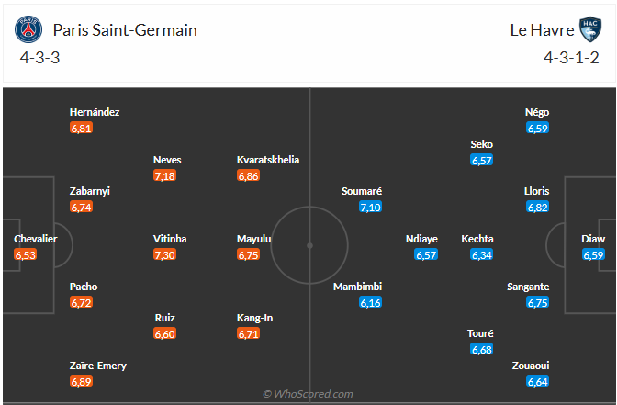Image resolution: width=617 pixels, height=405 pixels.
Task: Select Soumaré's 7,10 rating badge
Action: [x=370, y=208]
